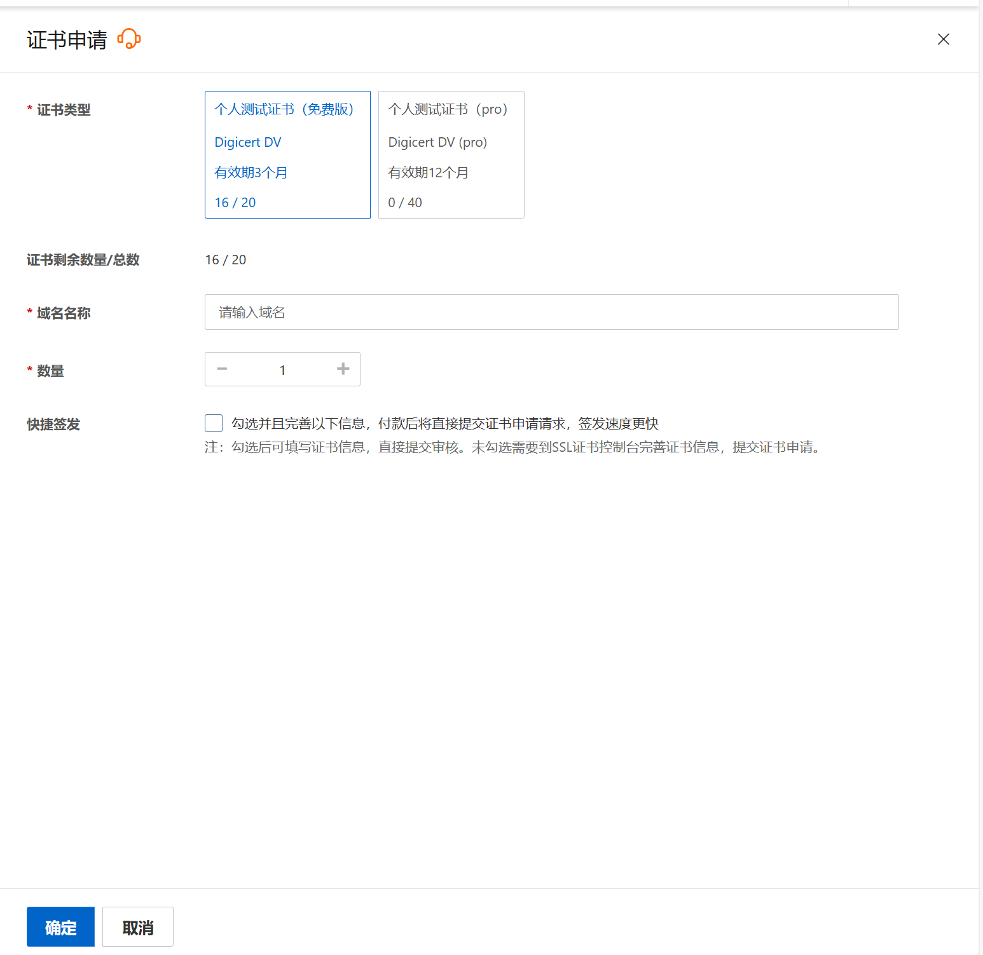Screen dimensions: 983x955
Task: Click the note starting with 注：勾选后可填写
Action: (514, 447)
